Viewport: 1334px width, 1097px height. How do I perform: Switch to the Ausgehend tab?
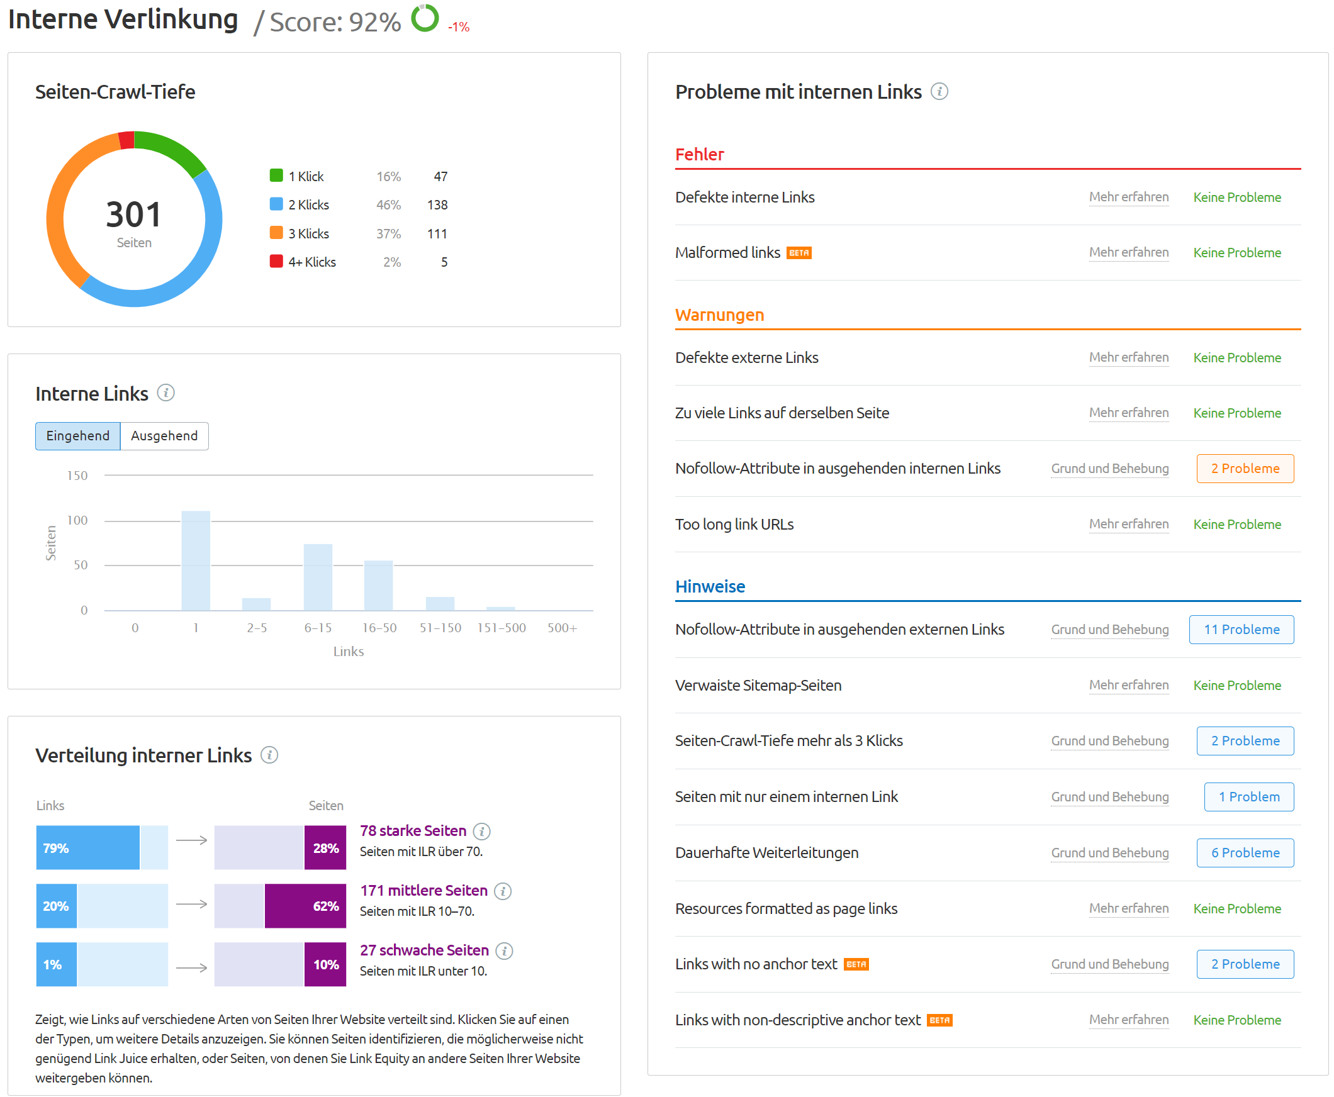click(x=164, y=436)
